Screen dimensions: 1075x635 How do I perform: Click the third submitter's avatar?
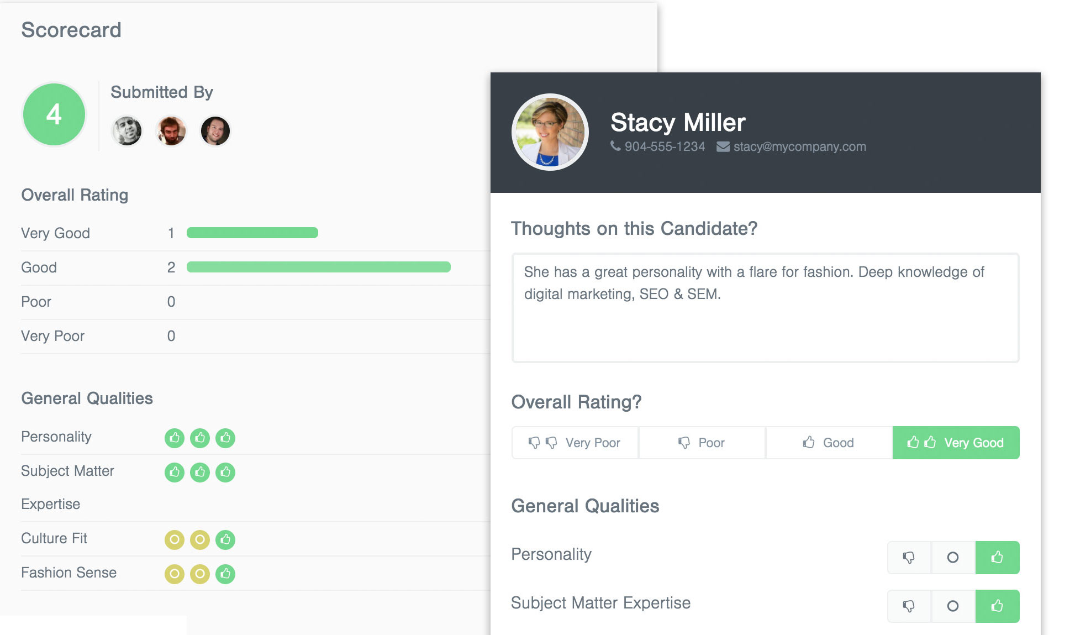click(x=215, y=131)
